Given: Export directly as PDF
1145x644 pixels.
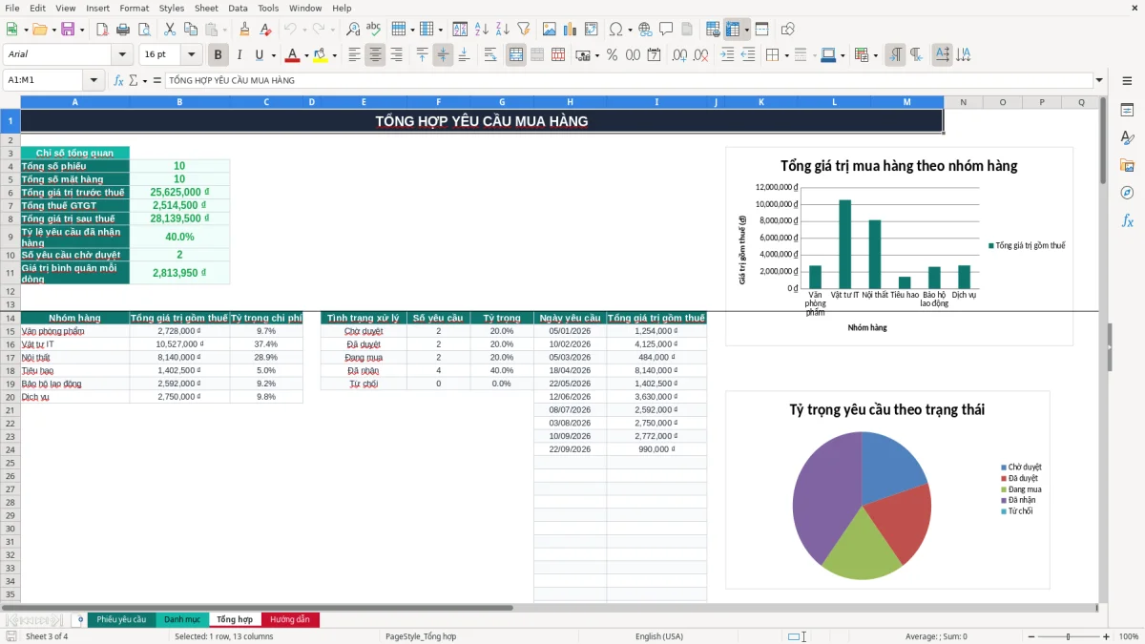Looking at the screenshot, I should point(101,30).
